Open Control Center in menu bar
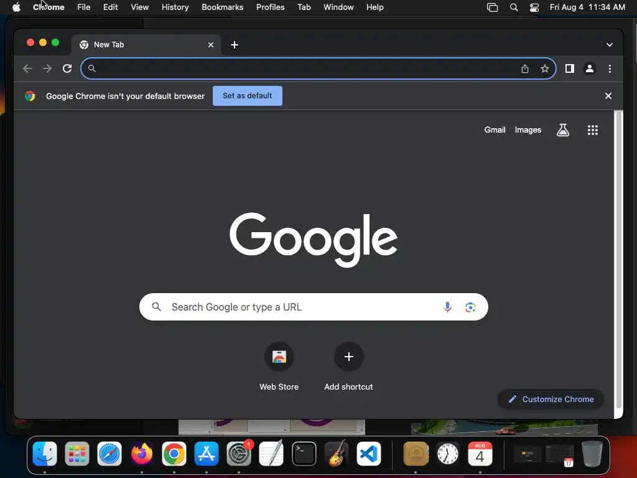The width and height of the screenshot is (637, 478). coord(534,7)
